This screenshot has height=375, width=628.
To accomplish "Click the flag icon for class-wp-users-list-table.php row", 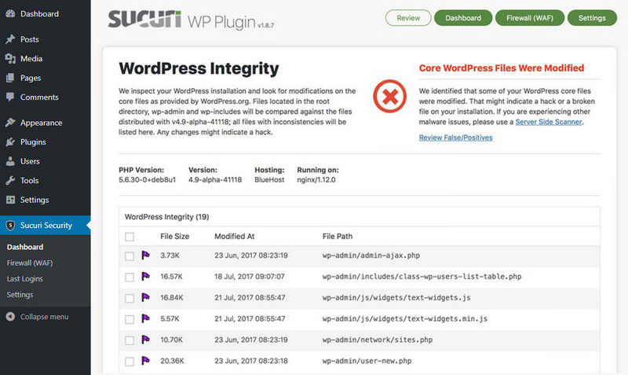I will point(146,277).
